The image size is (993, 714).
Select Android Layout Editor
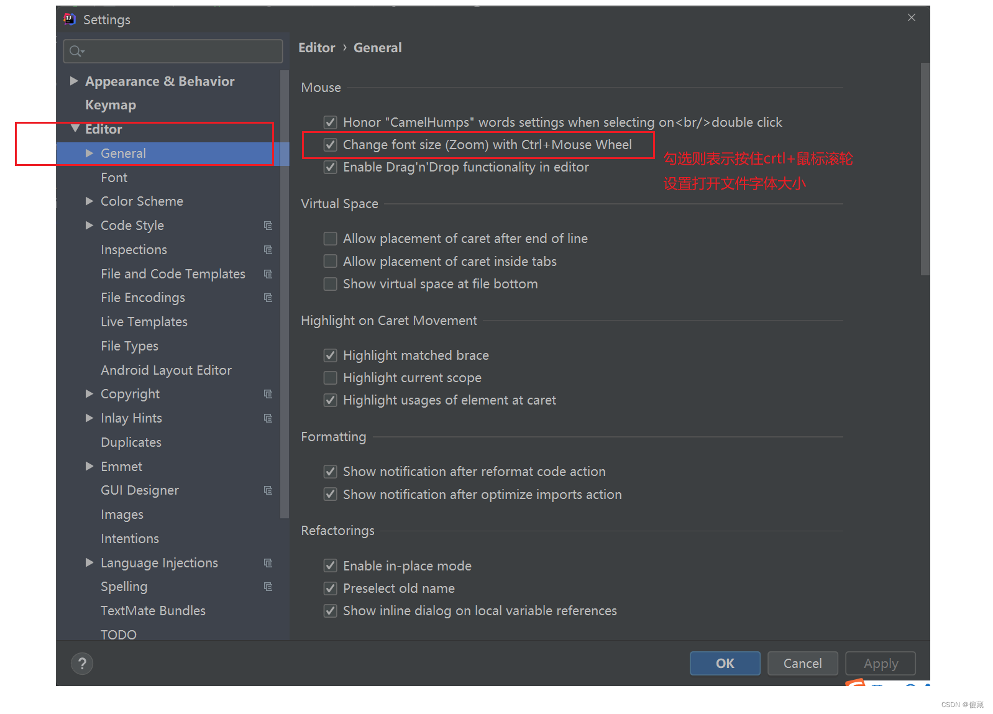tap(167, 370)
